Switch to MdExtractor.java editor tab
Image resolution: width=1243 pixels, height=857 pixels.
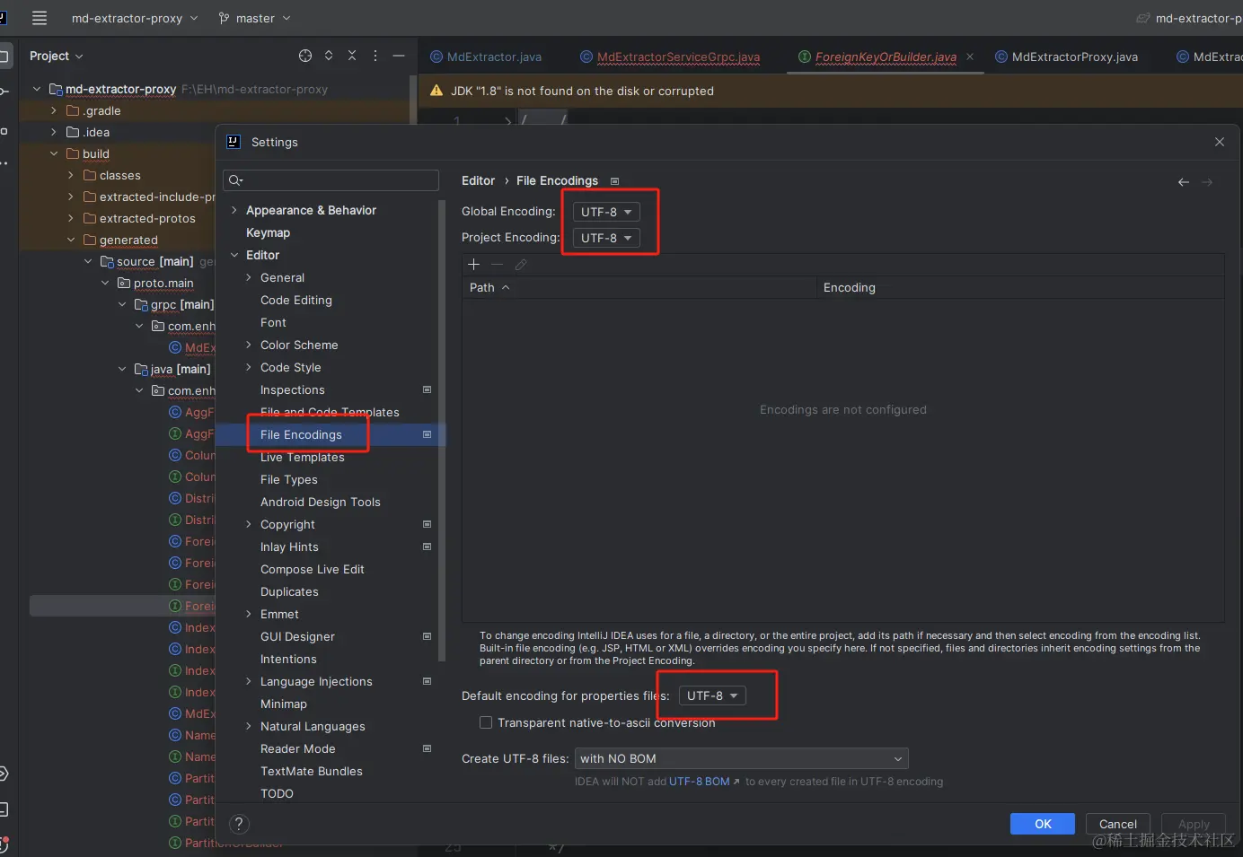point(486,57)
